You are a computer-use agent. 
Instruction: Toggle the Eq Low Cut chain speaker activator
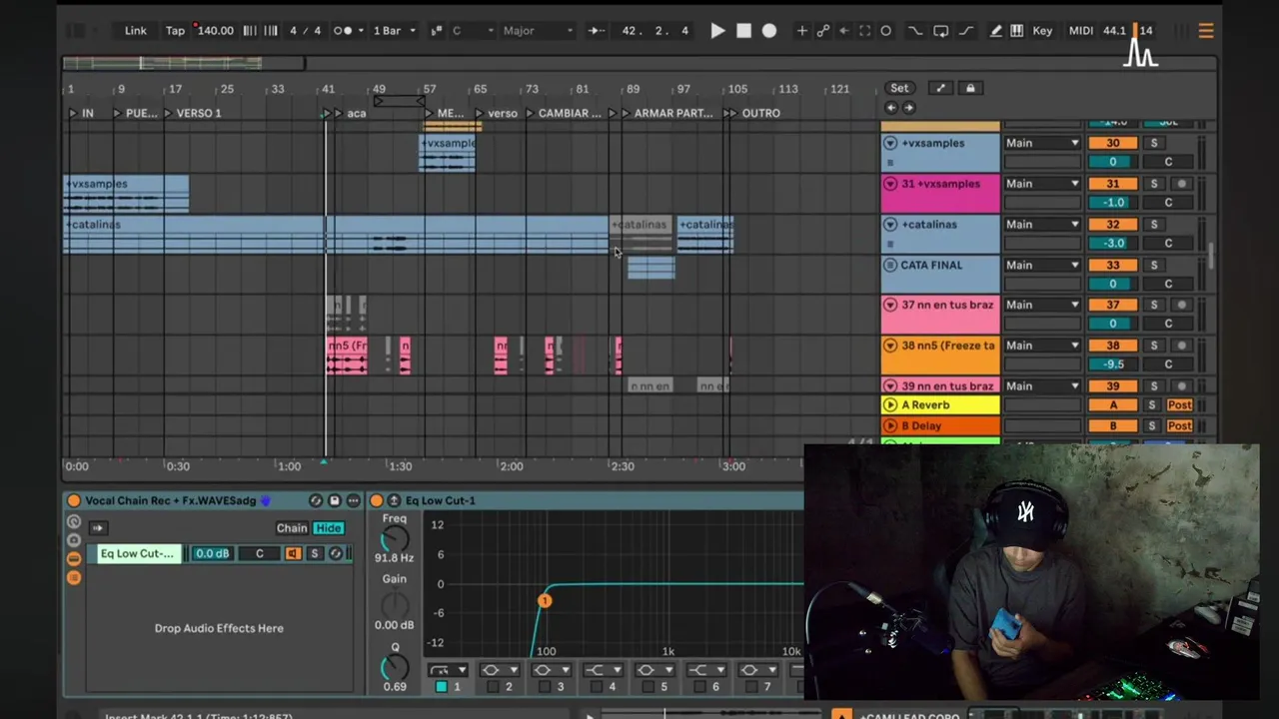(293, 553)
